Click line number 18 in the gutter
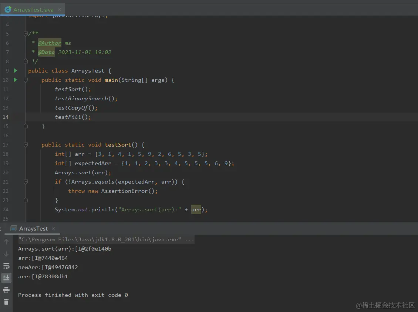Image resolution: width=418 pixels, height=312 pixels. 6,154
